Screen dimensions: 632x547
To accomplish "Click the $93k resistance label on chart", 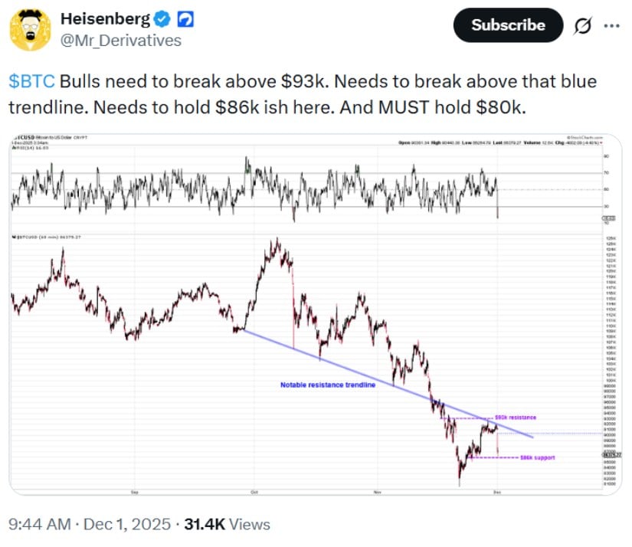I will [515, 417].
